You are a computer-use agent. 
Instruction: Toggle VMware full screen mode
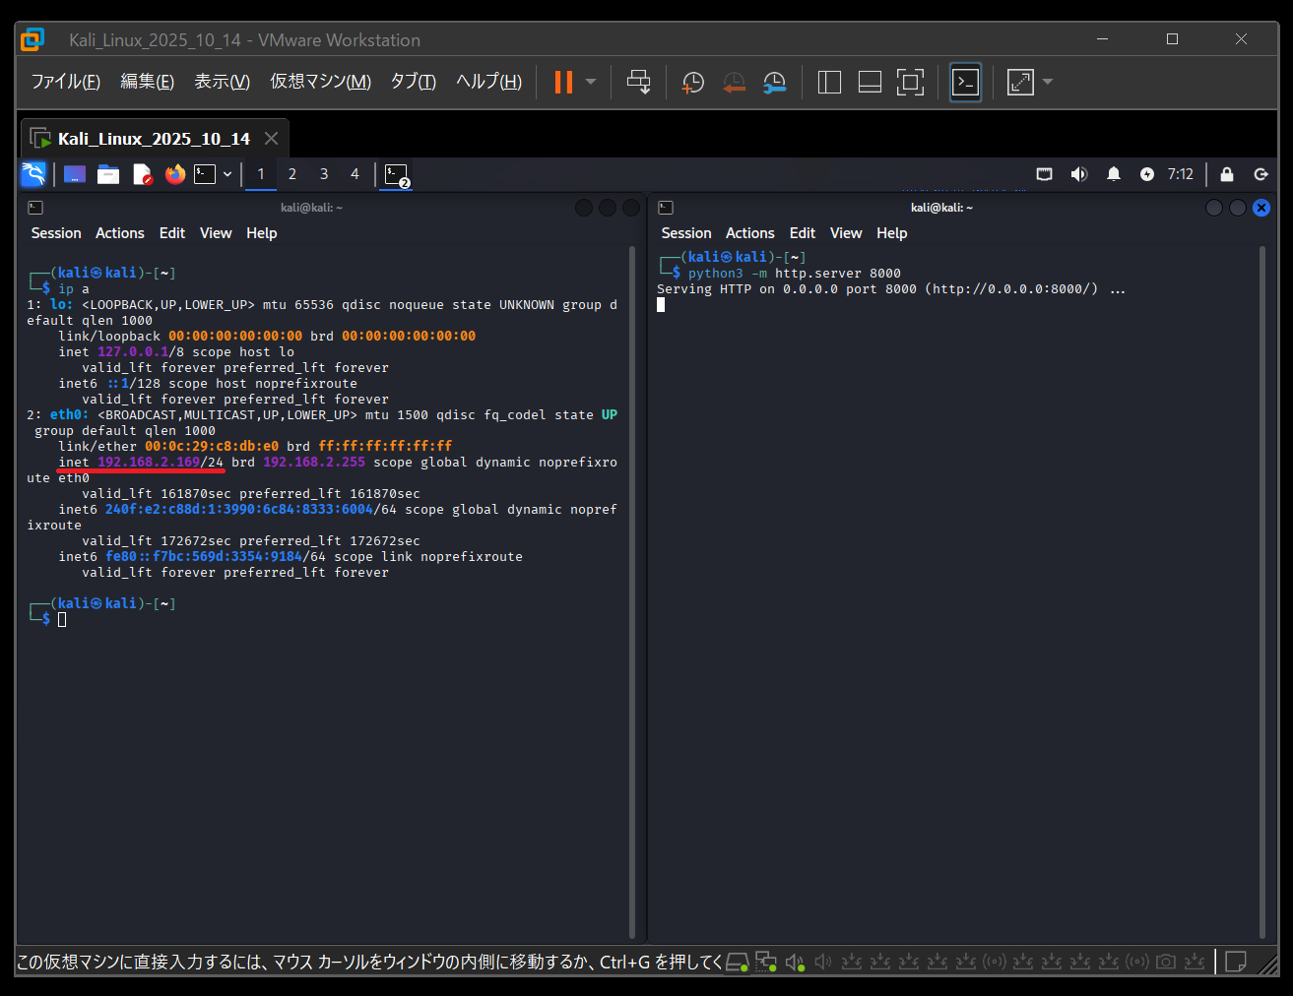pyautogui.click(x=910, y=83)
